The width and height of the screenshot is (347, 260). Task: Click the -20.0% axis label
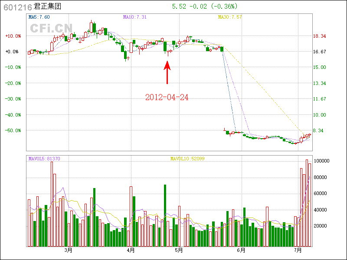pos(13,83)
